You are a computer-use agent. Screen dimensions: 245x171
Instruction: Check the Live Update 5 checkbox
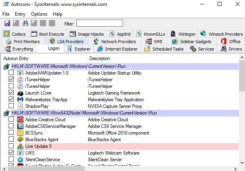point(11,146)
